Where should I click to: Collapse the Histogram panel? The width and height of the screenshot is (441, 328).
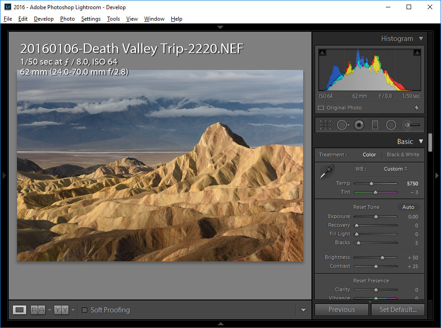(x=421, y=39)
